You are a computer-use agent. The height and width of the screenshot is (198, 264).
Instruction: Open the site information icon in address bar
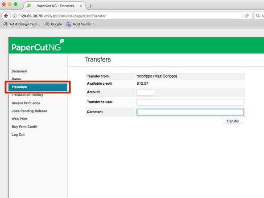point(15,16)
